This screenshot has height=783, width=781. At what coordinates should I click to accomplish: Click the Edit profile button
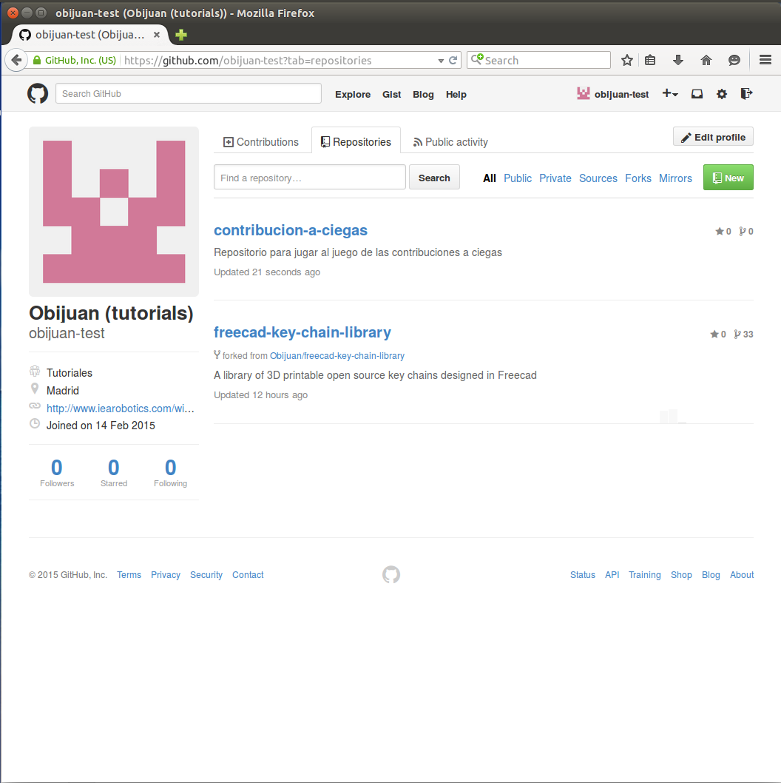pos(713,138)
